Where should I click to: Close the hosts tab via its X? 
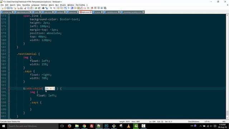40,12
